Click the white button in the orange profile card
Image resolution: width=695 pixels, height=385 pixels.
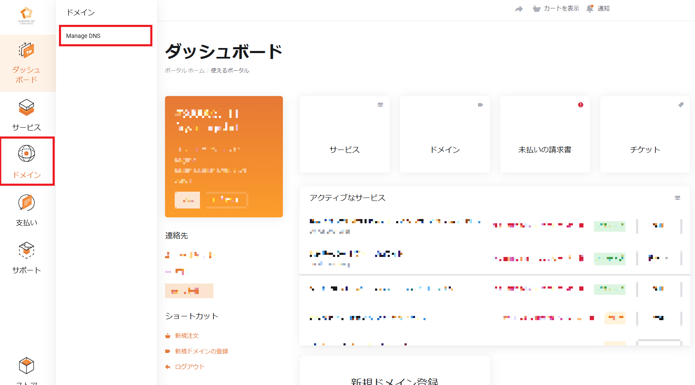(187, 200)
